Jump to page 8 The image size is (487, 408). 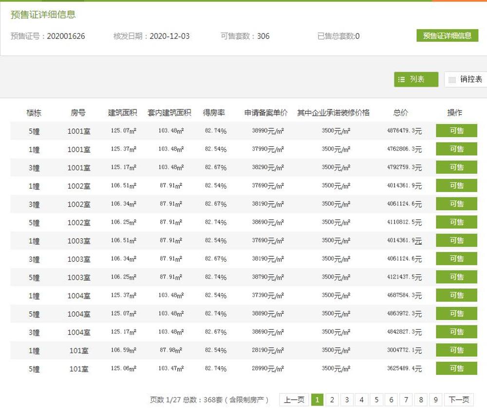coord(421,400)
